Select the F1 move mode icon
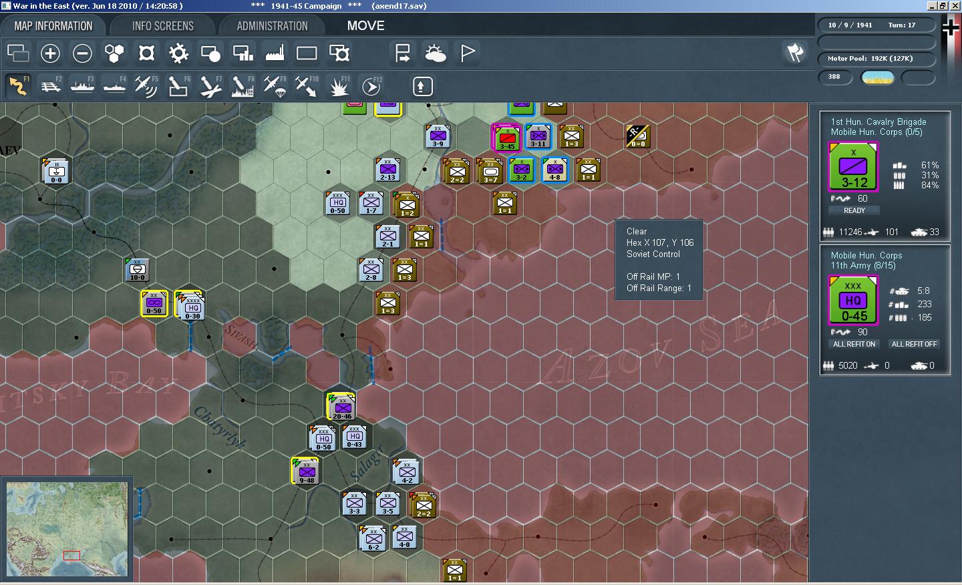The image size is (962, 585). click(18, 86)
